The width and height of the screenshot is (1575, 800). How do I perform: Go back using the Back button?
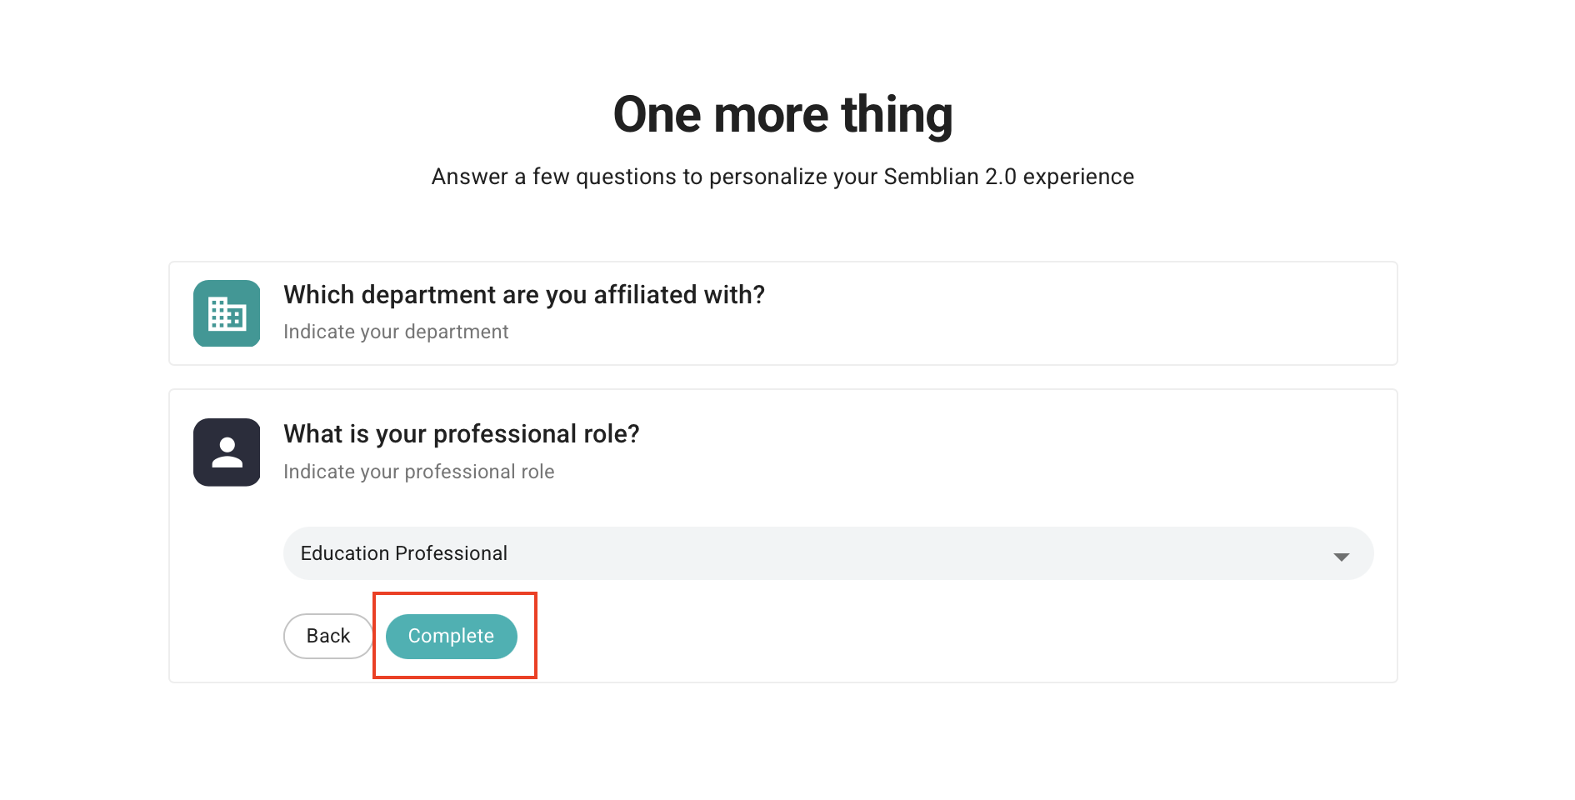click(327, 636)
